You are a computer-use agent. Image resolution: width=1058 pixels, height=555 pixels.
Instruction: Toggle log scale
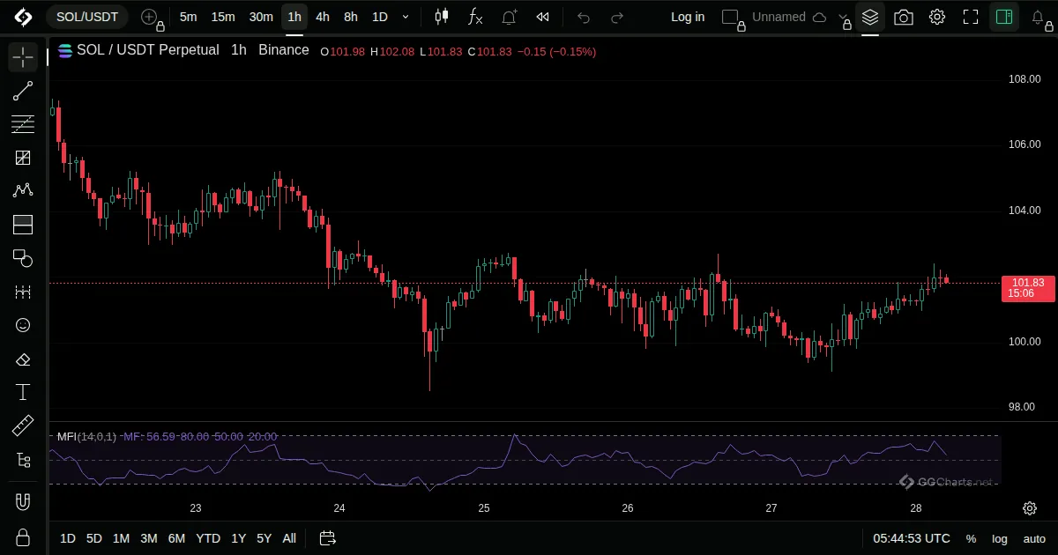click(999, 538)
